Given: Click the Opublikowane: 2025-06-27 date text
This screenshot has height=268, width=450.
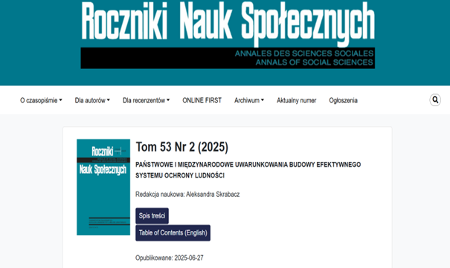Looking at the screenshot, I should click(170, 258).
